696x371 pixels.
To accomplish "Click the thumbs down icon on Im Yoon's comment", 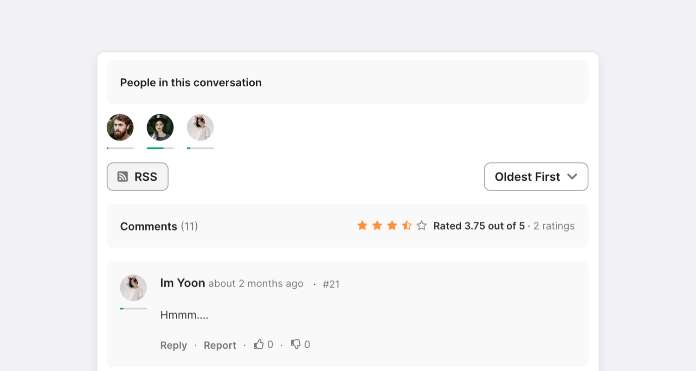I will click(x=296, y=344).
